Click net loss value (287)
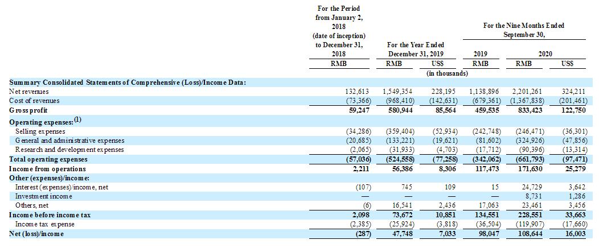 point(363,233)
